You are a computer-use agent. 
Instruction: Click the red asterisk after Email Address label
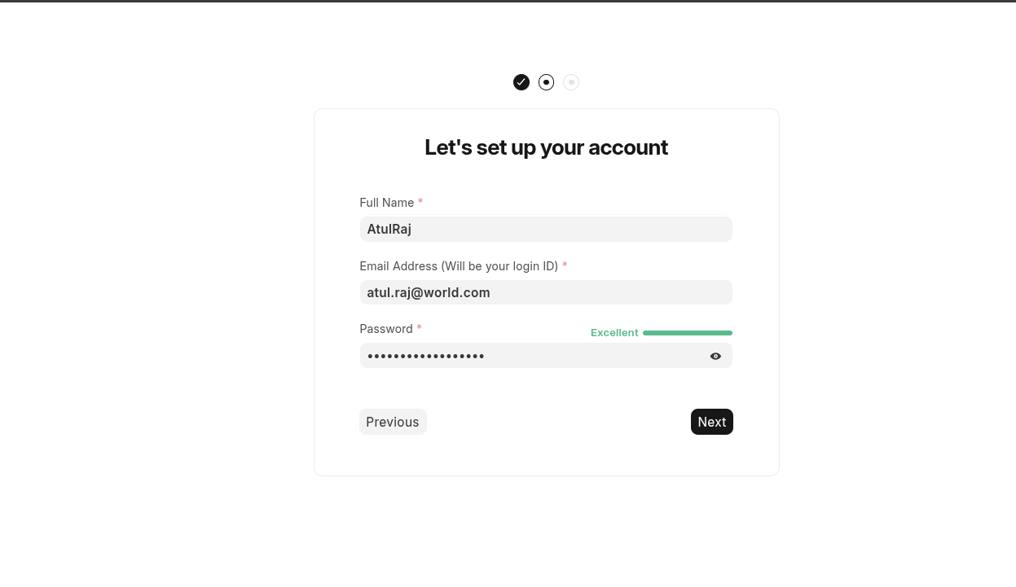click(565, 265)
